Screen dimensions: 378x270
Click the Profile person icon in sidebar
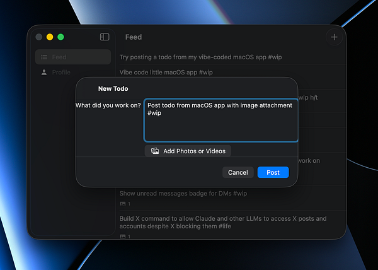coord(44,72)
